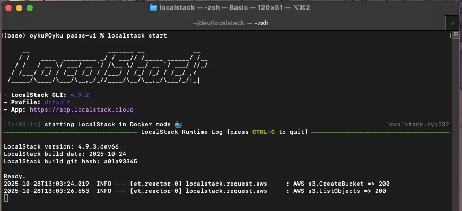462x211 pixels.
Task: Open the https://app.localstack.cloud link
Action: (x=82, y=109)
